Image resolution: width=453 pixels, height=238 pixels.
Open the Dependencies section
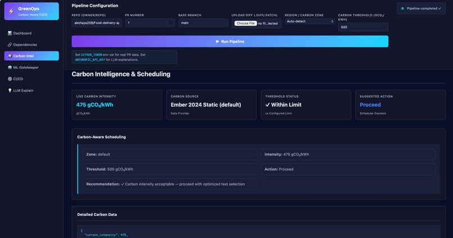31,45
